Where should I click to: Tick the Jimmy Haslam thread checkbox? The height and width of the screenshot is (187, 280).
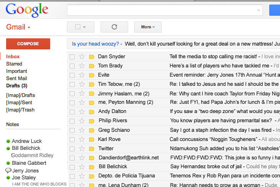(x=72, y=93)
